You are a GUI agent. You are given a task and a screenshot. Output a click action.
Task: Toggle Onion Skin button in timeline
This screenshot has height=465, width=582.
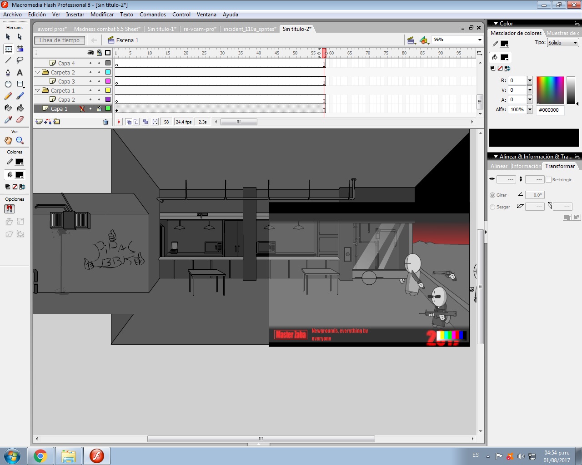tap(129, 122)
